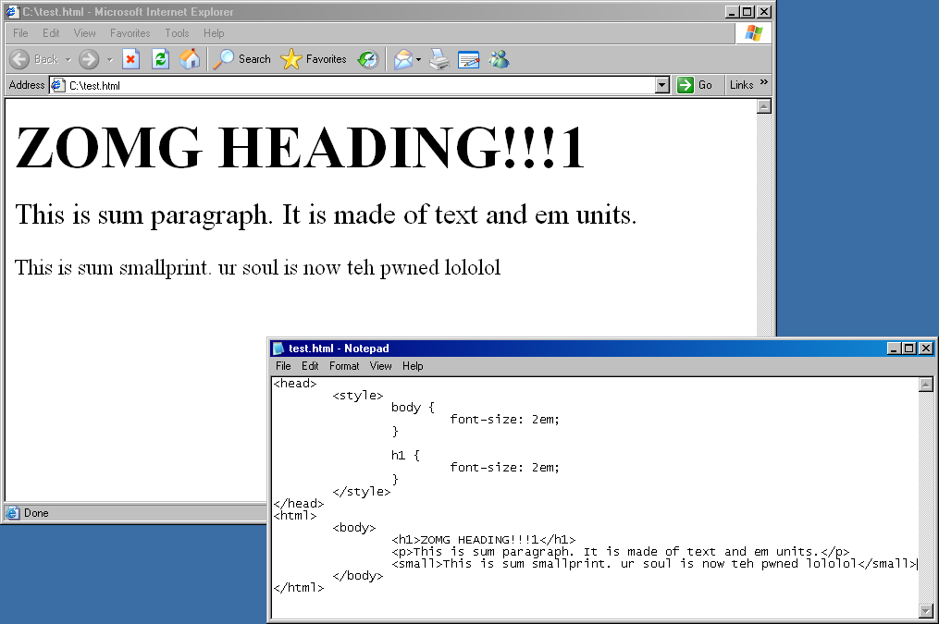Open the Favorites star button
The height and width of the screenshot is (624, 939).
313,59
